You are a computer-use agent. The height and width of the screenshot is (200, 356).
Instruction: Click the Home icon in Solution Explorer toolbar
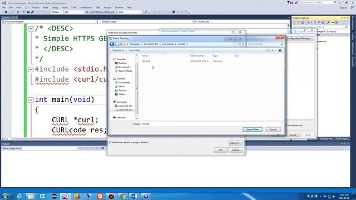(x=303, y=22)
